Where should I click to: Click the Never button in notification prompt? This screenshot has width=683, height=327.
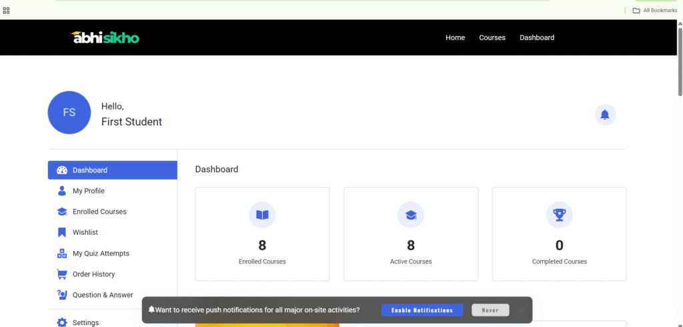490,310
